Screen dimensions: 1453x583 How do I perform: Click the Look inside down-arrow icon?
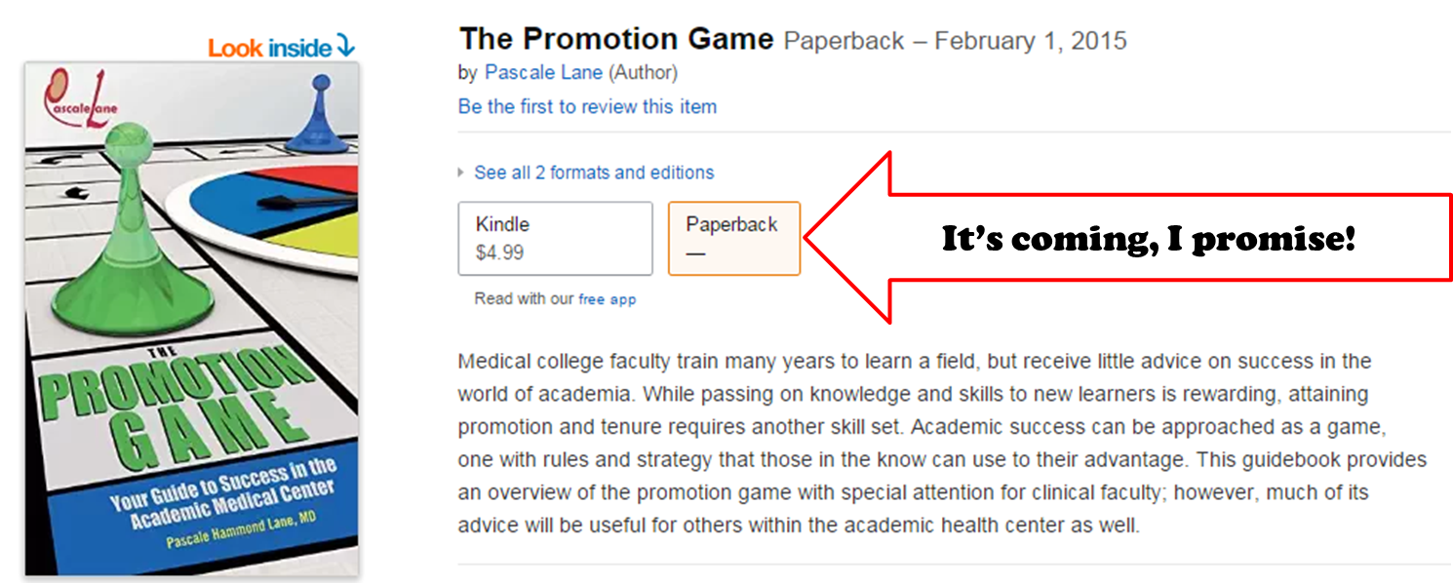coord(345,47)
